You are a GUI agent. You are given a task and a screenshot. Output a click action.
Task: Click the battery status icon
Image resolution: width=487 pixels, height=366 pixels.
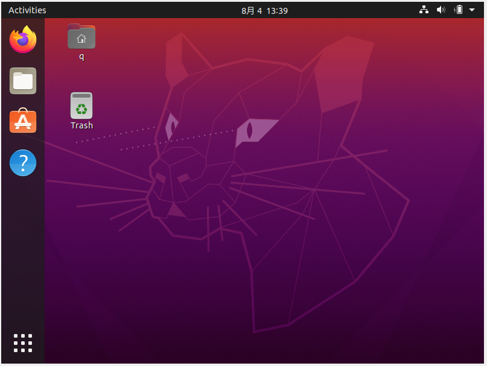(x=458, y=10)
